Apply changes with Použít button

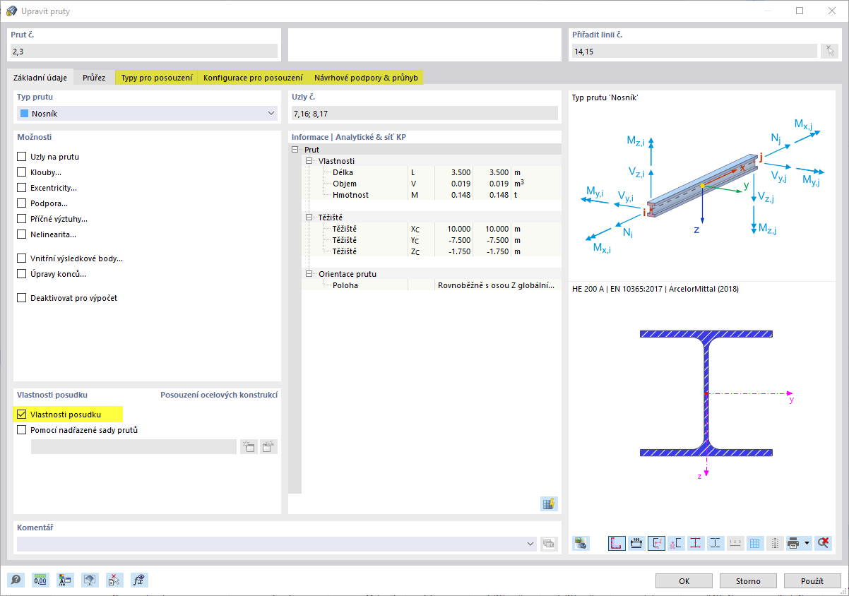click(x=812, y=580)
